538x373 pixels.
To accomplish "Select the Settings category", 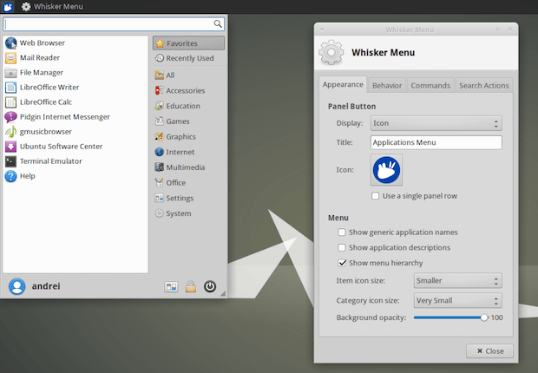I will tap(188, 198).
